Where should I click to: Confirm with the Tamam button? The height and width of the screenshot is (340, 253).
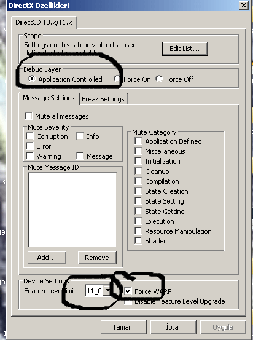tap(123, 327)
